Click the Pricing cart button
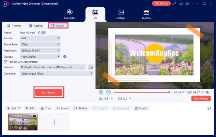This screenshot has height=137, width=216. pos(161,3)
